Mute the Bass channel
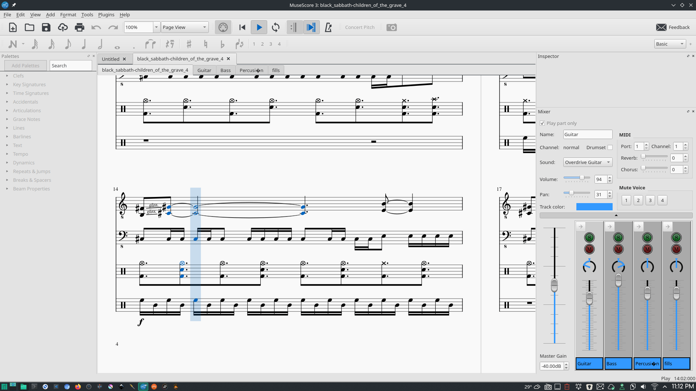The image size is (696, 391). coord(618,249)
